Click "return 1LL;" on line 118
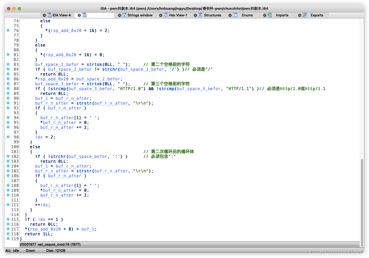Screen dimensions: 369x258 click(x=39, y=234)
